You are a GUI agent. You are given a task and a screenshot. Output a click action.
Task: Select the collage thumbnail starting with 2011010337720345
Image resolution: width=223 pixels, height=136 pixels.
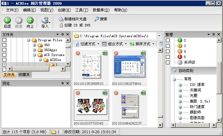click(x=91, y=106)
